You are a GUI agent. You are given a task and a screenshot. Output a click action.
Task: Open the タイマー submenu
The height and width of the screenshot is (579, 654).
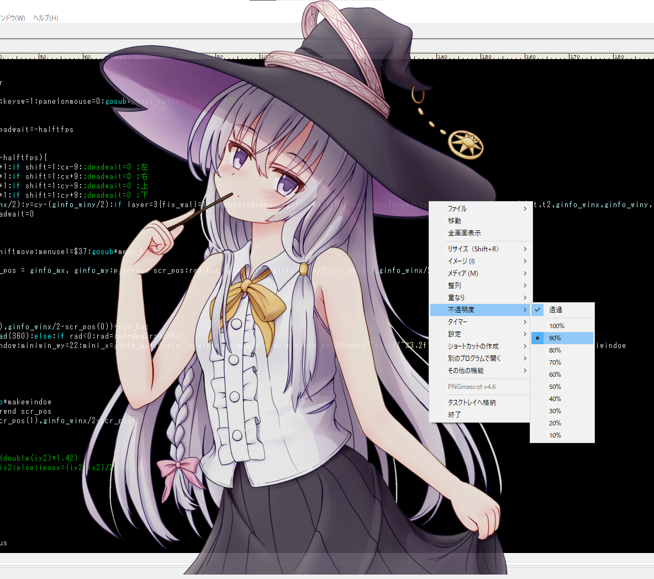point(481,322)
